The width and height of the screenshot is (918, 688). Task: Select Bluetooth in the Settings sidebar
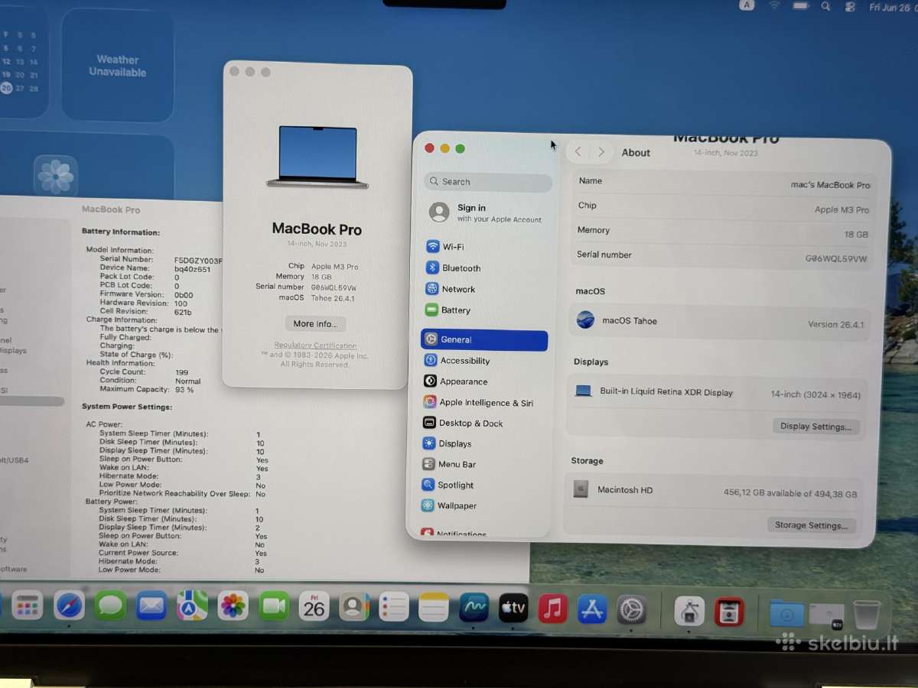tap(486, 268)
